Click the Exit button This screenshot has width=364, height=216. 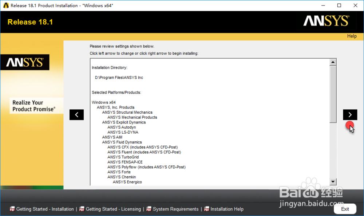pos(345,209)
